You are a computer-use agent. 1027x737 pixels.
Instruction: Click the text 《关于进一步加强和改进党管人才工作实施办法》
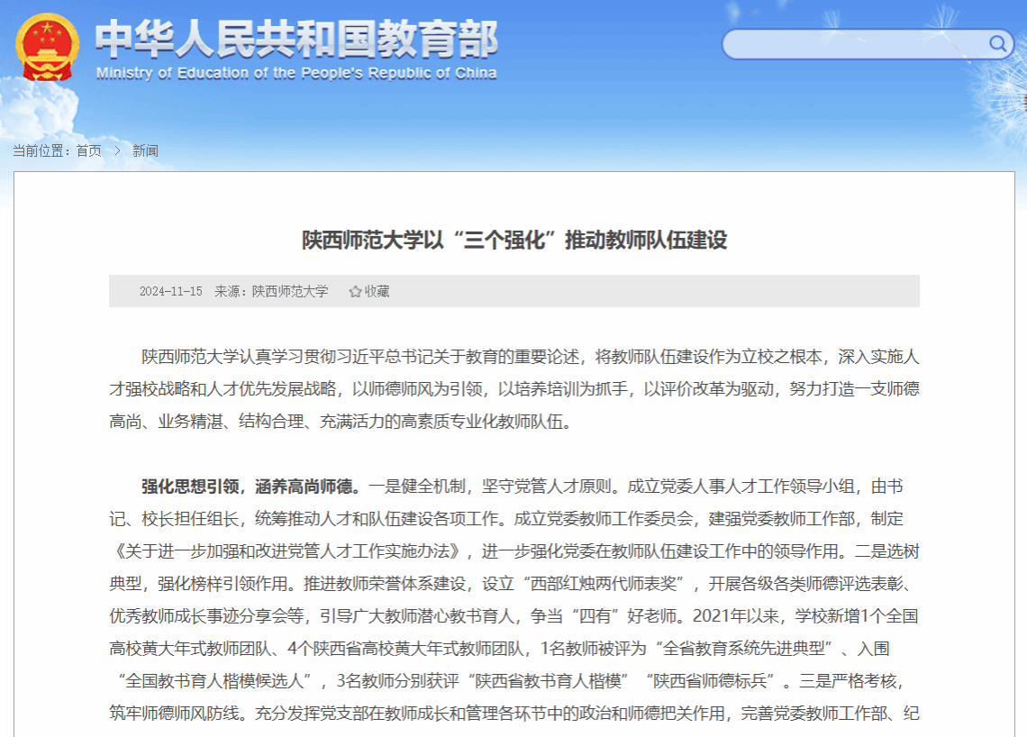(289, 551)
